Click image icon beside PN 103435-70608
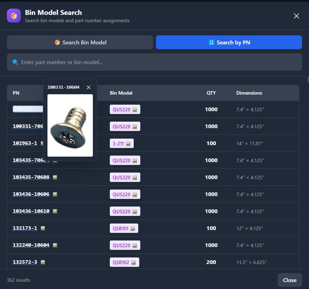Screen dimensions: 309x289 tap(55, 177)
